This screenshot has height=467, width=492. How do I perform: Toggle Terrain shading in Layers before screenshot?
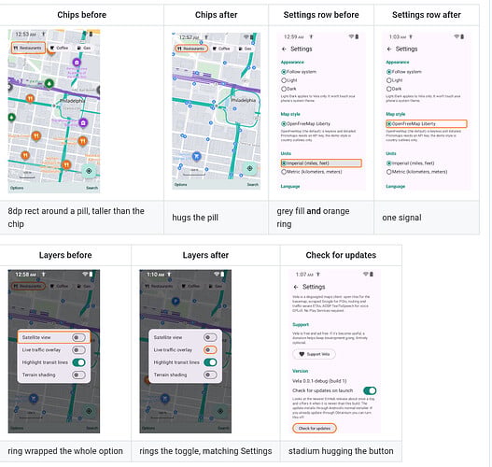(78, 375)
